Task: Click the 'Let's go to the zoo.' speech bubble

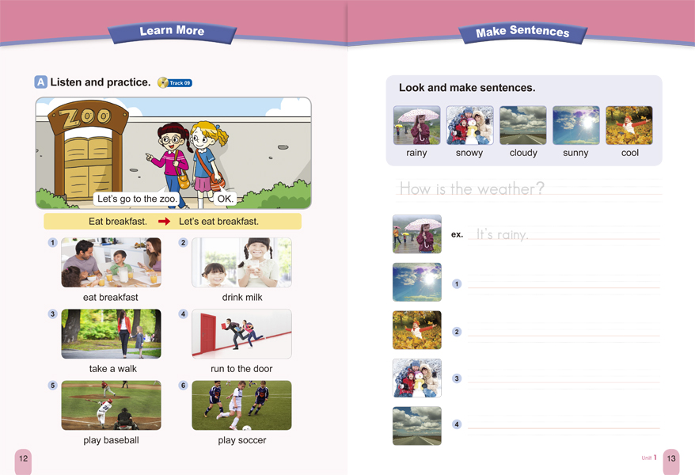Action: [x=137, y=199]
